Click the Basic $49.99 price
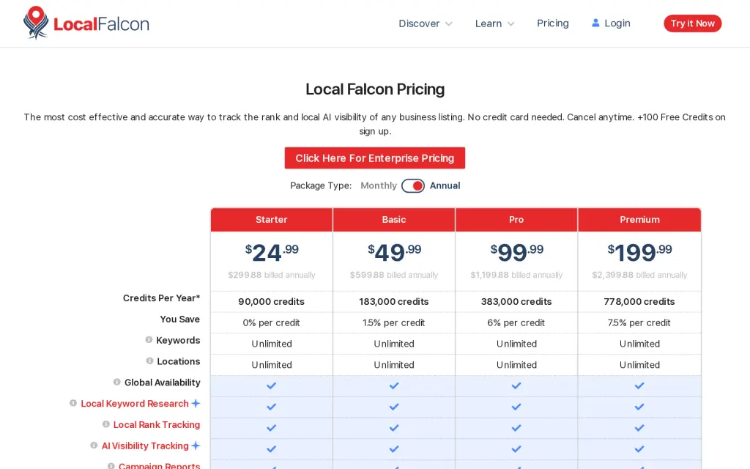This screenshot has width=750, height=469. click(394, 252)
